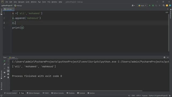
Task: Click CRLF line separator in status bar
Action: [x=133, y=96]
